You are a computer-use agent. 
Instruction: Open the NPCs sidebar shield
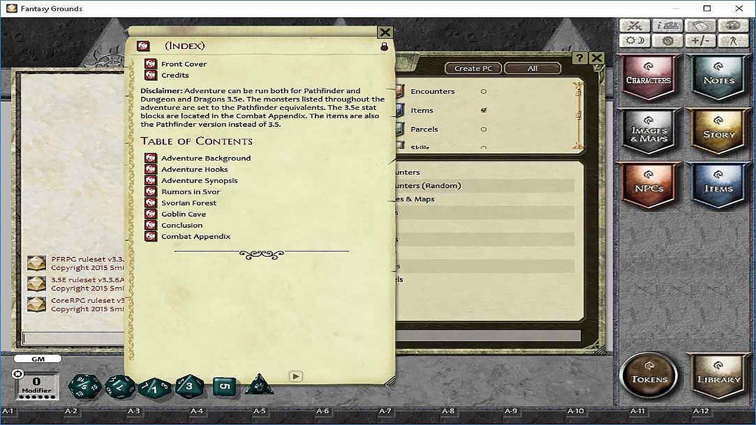649,186
